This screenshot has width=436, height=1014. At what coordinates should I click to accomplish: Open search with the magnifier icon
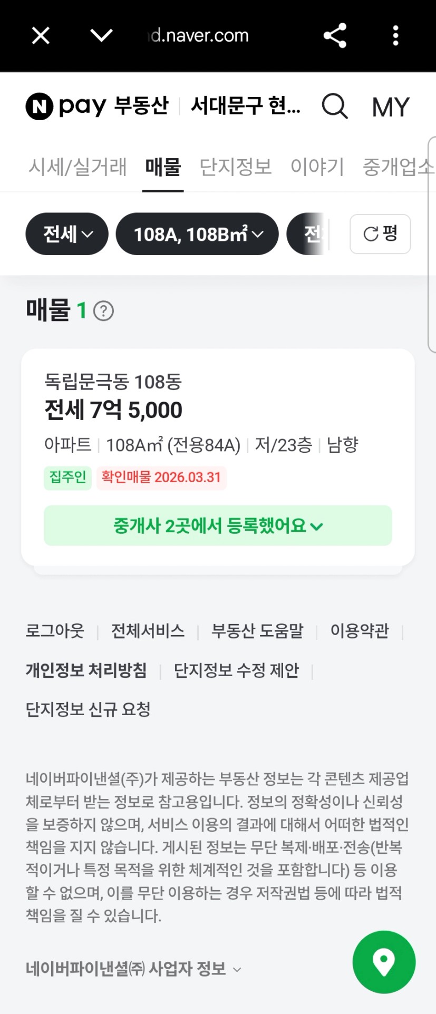point(335,106)
